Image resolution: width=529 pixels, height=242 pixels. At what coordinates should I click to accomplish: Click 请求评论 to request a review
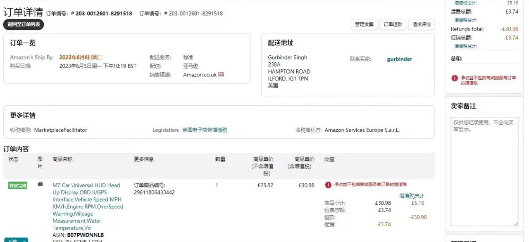tap(421, 24)
